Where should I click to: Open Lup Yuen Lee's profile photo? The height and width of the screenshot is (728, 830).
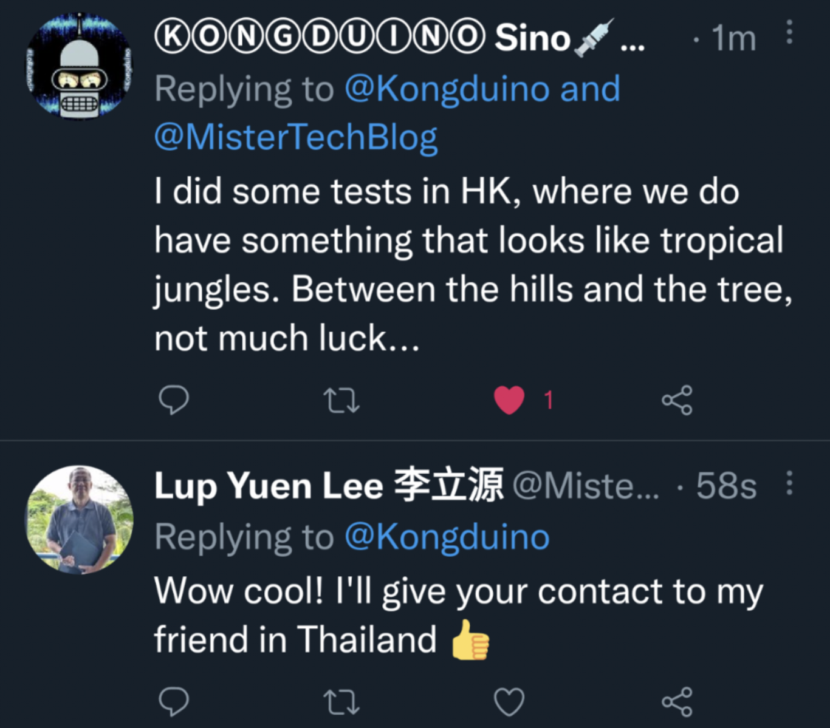(x=79, y=519)
